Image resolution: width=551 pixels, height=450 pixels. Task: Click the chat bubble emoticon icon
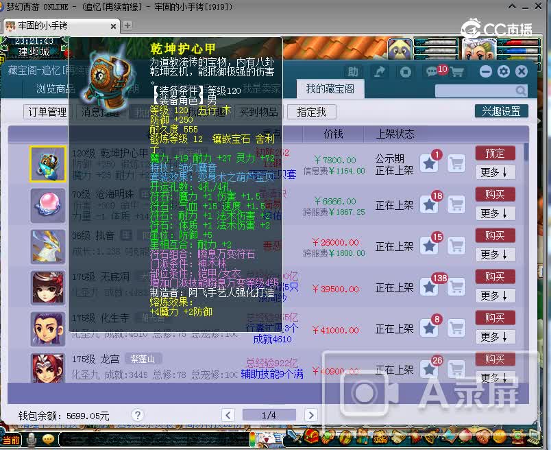tap(48, 439)
